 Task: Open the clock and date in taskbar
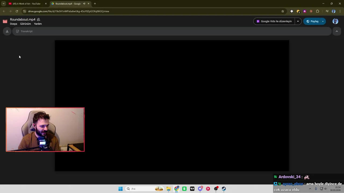(x=336, y=189)
